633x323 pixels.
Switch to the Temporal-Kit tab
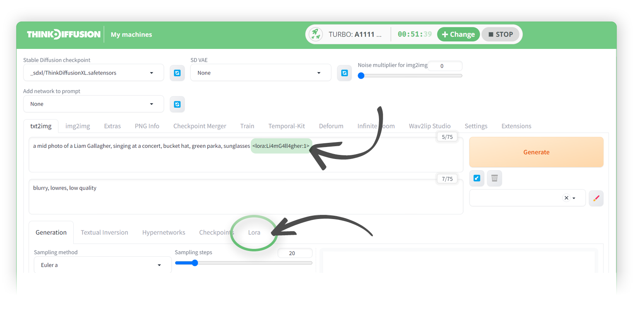287,126
